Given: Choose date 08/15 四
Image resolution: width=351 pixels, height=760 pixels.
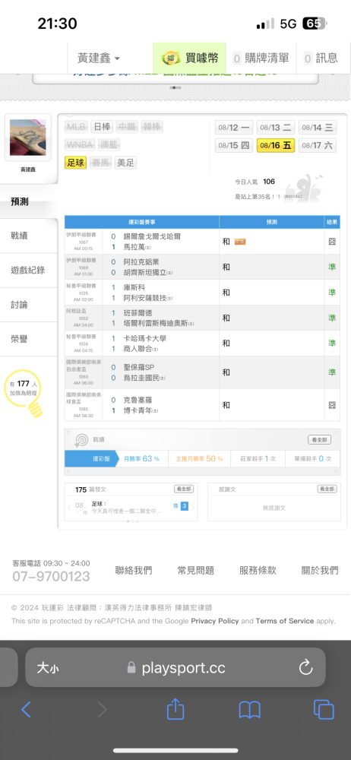Looking at the screenshot, I should pyautogui.click(x=234, y=145).
